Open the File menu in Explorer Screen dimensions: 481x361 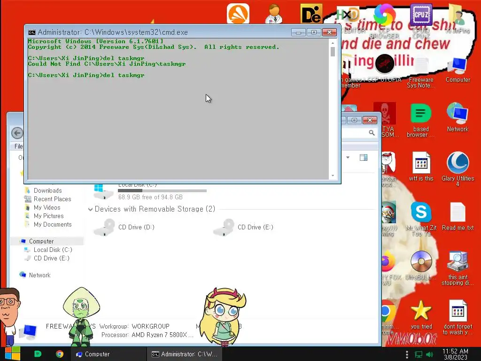point(18,147)
